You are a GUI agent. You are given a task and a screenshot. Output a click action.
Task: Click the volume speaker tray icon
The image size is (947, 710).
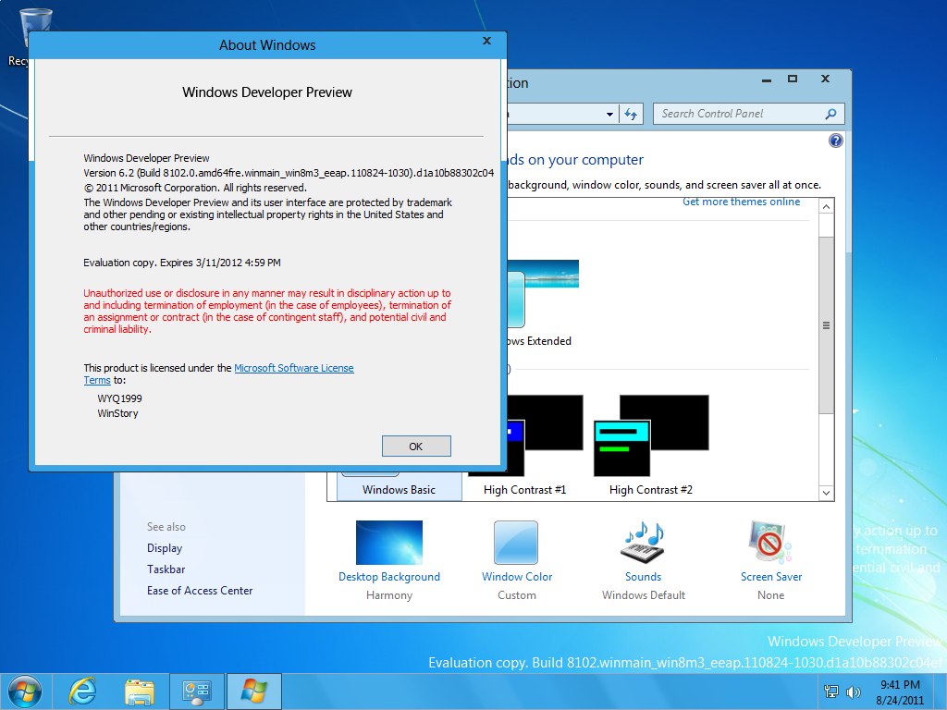(853, 692)
